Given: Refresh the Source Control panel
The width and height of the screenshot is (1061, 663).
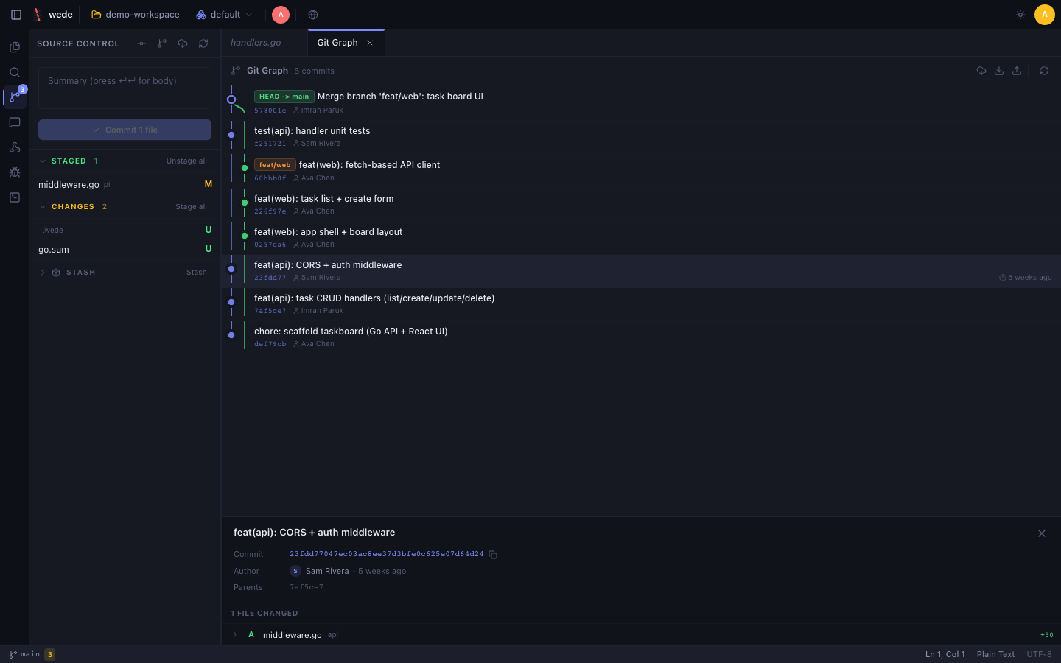Looking at the screenshot, I should (x=203, y=43).
